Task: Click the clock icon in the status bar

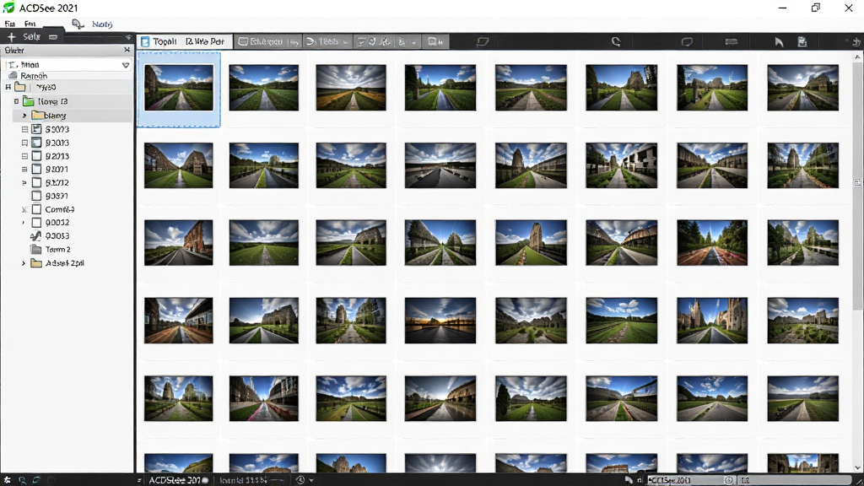Action: (x=300, y=480)
